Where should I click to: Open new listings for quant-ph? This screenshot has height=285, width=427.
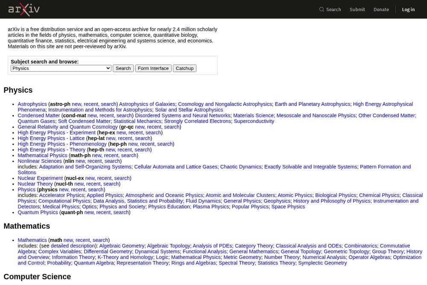89,212
